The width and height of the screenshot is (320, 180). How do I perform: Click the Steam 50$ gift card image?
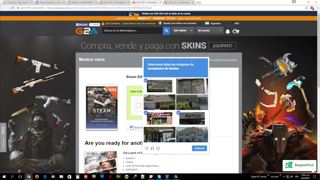(102, 107)
